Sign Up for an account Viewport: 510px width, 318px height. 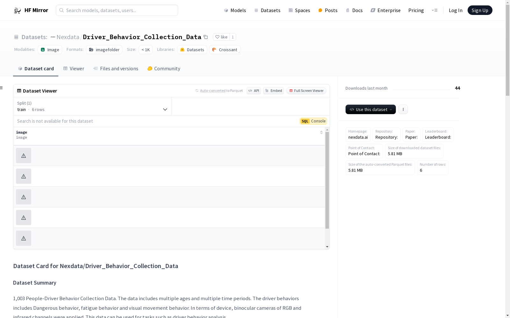(x=480, y=10)
